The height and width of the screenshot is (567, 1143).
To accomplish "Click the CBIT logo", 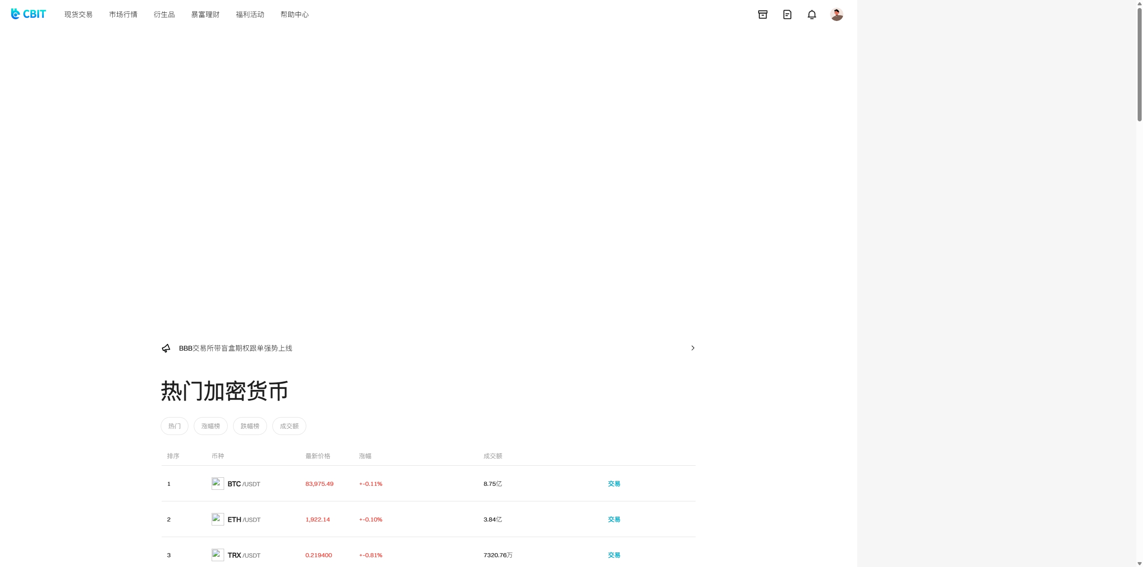I will point(28,14).
